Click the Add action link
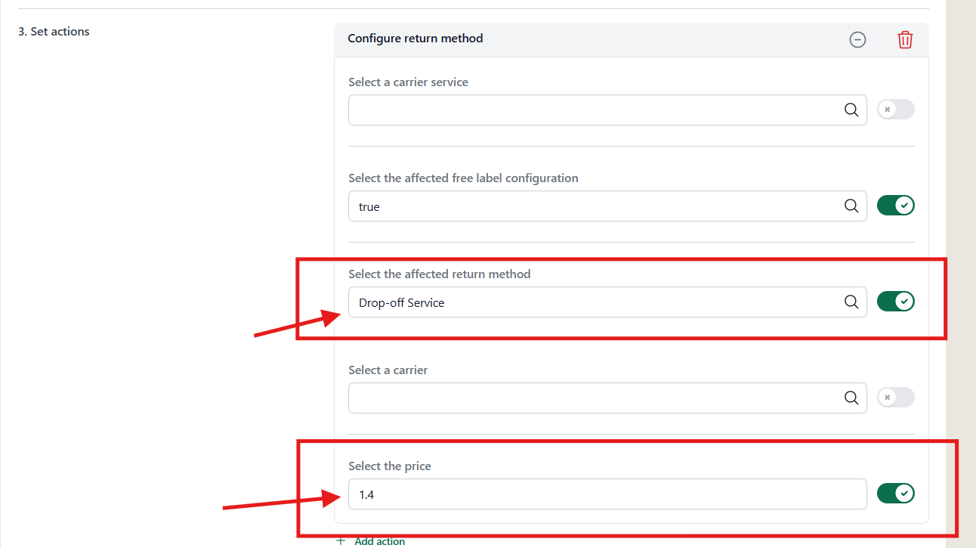Screen dimensions: 976x548 [379, 541]
